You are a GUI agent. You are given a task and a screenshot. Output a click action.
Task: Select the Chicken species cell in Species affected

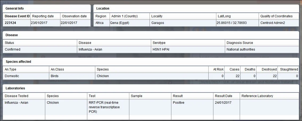pos(152,76)
